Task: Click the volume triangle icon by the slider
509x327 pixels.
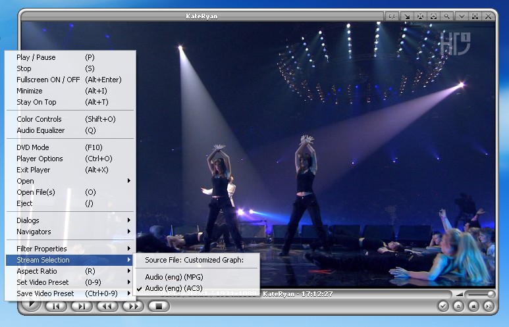Action: click(x=460, y=294)
